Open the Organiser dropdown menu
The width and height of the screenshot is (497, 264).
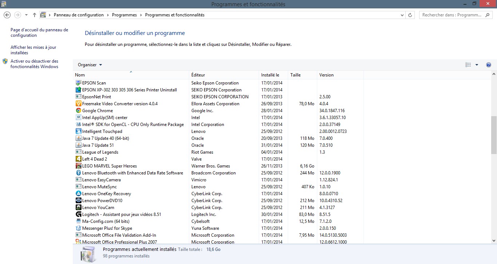[90, 65]
